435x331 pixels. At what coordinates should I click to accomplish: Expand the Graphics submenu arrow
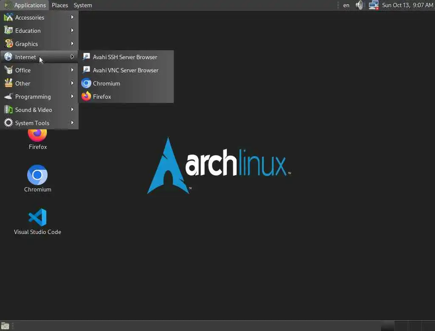[x=72, y=44]
